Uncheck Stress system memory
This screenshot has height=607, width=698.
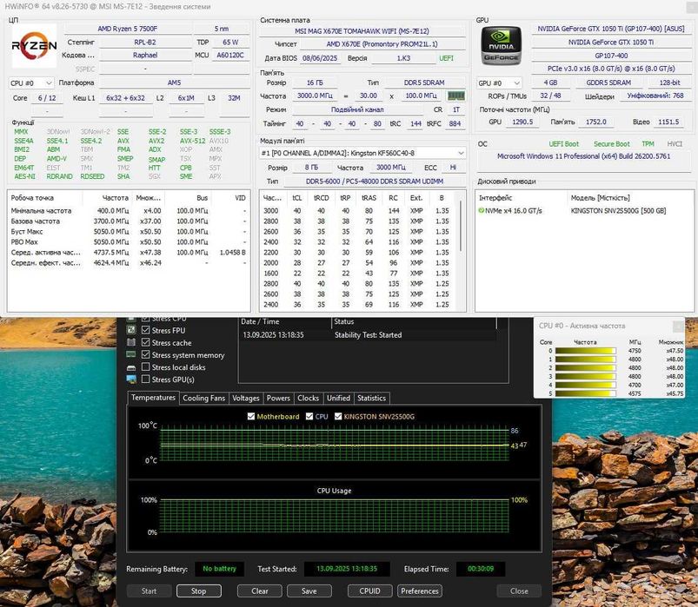(145, 354)
